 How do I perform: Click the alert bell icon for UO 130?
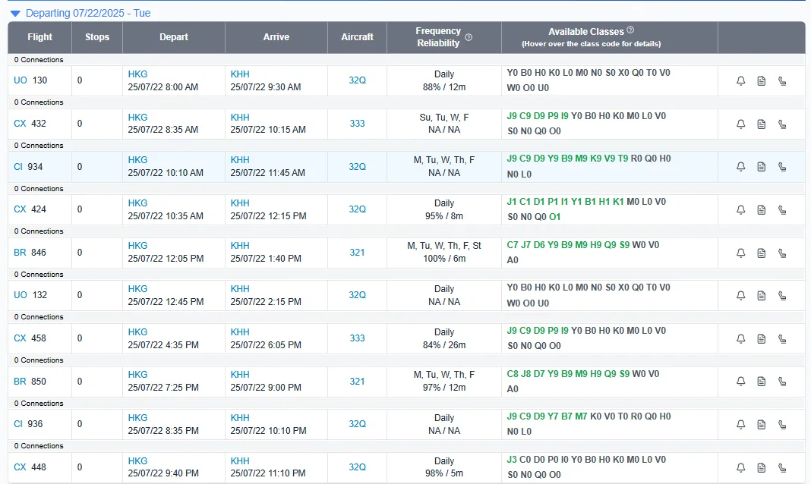740,80
